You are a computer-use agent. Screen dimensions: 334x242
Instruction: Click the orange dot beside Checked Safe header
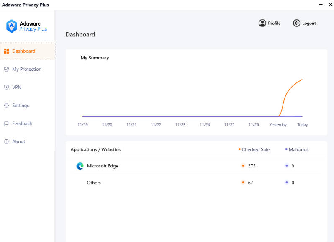239,149
